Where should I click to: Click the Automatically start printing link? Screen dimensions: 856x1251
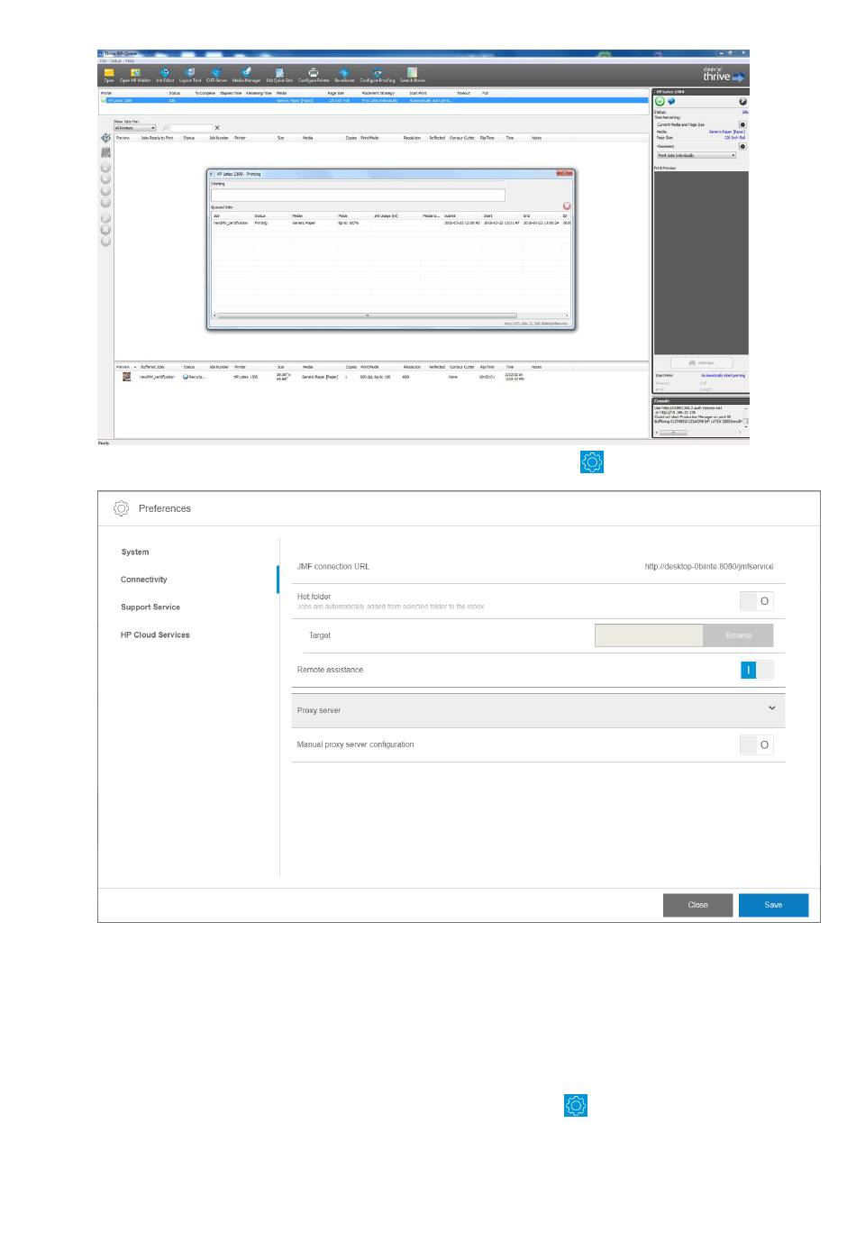point(724,375)
